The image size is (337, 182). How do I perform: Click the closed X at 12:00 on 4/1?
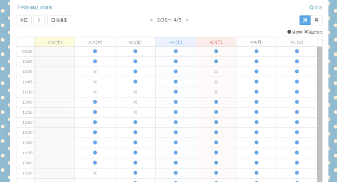point(135,102)
